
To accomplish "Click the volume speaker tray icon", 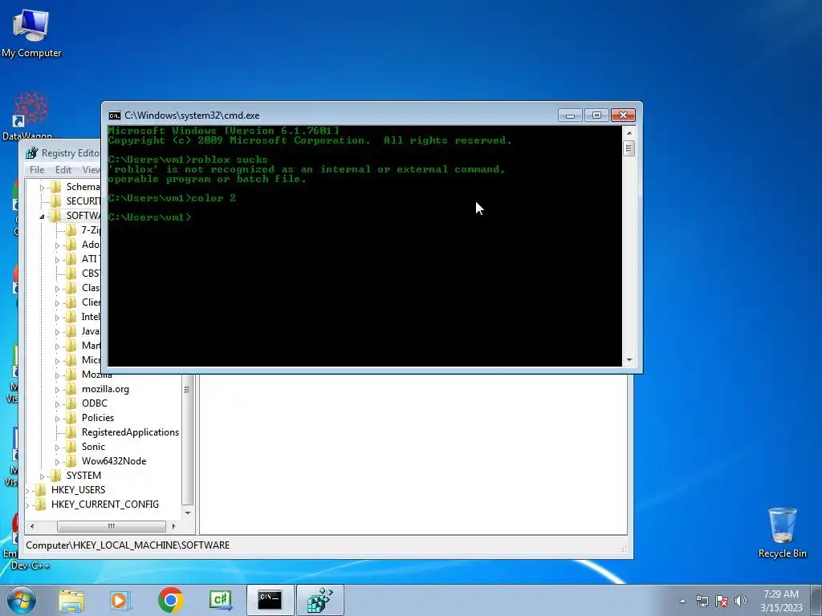I will [740, 601].
